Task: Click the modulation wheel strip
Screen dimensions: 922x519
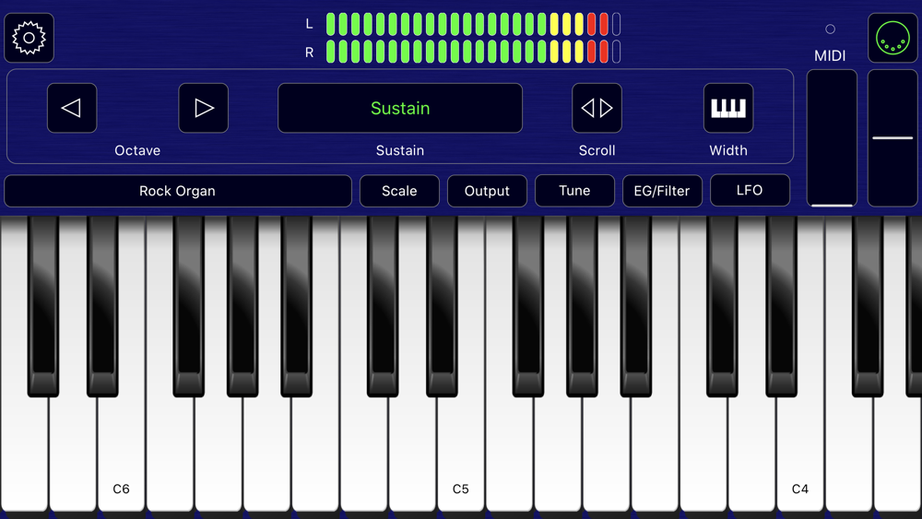Action: click(832, 138)
